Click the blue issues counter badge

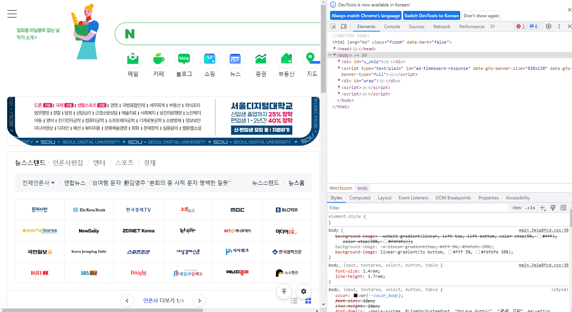(533, 26)
